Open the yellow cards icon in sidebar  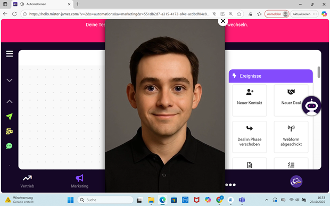9,131
